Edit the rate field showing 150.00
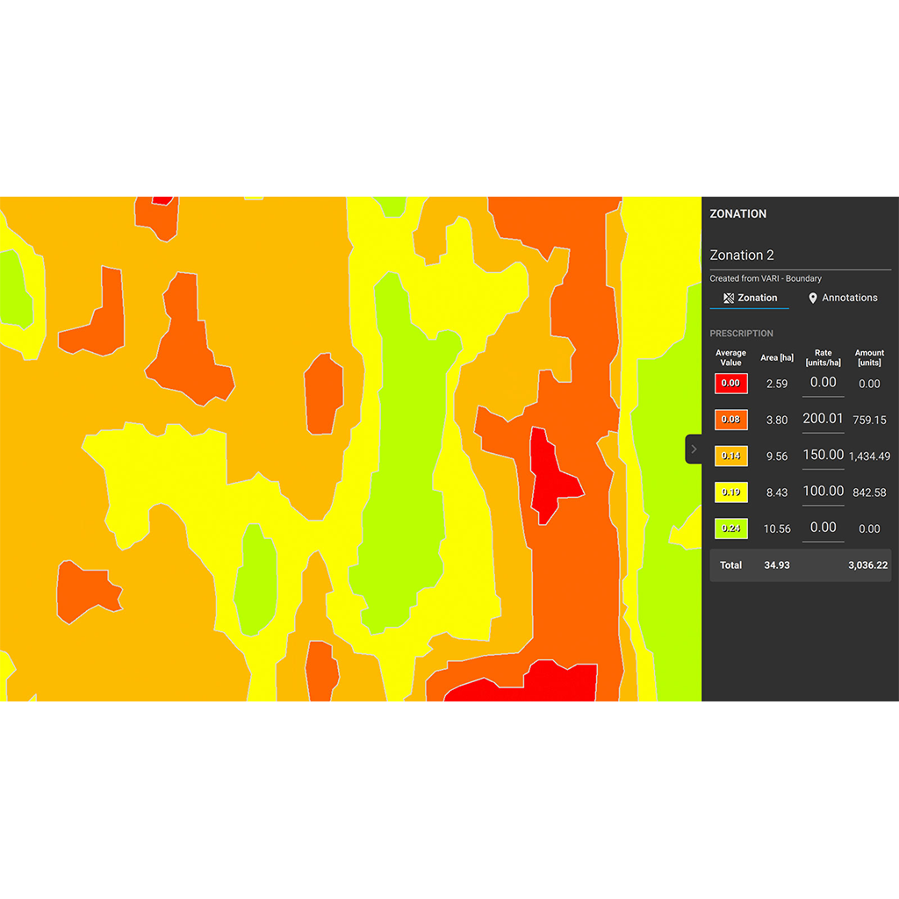 point(823,456)
